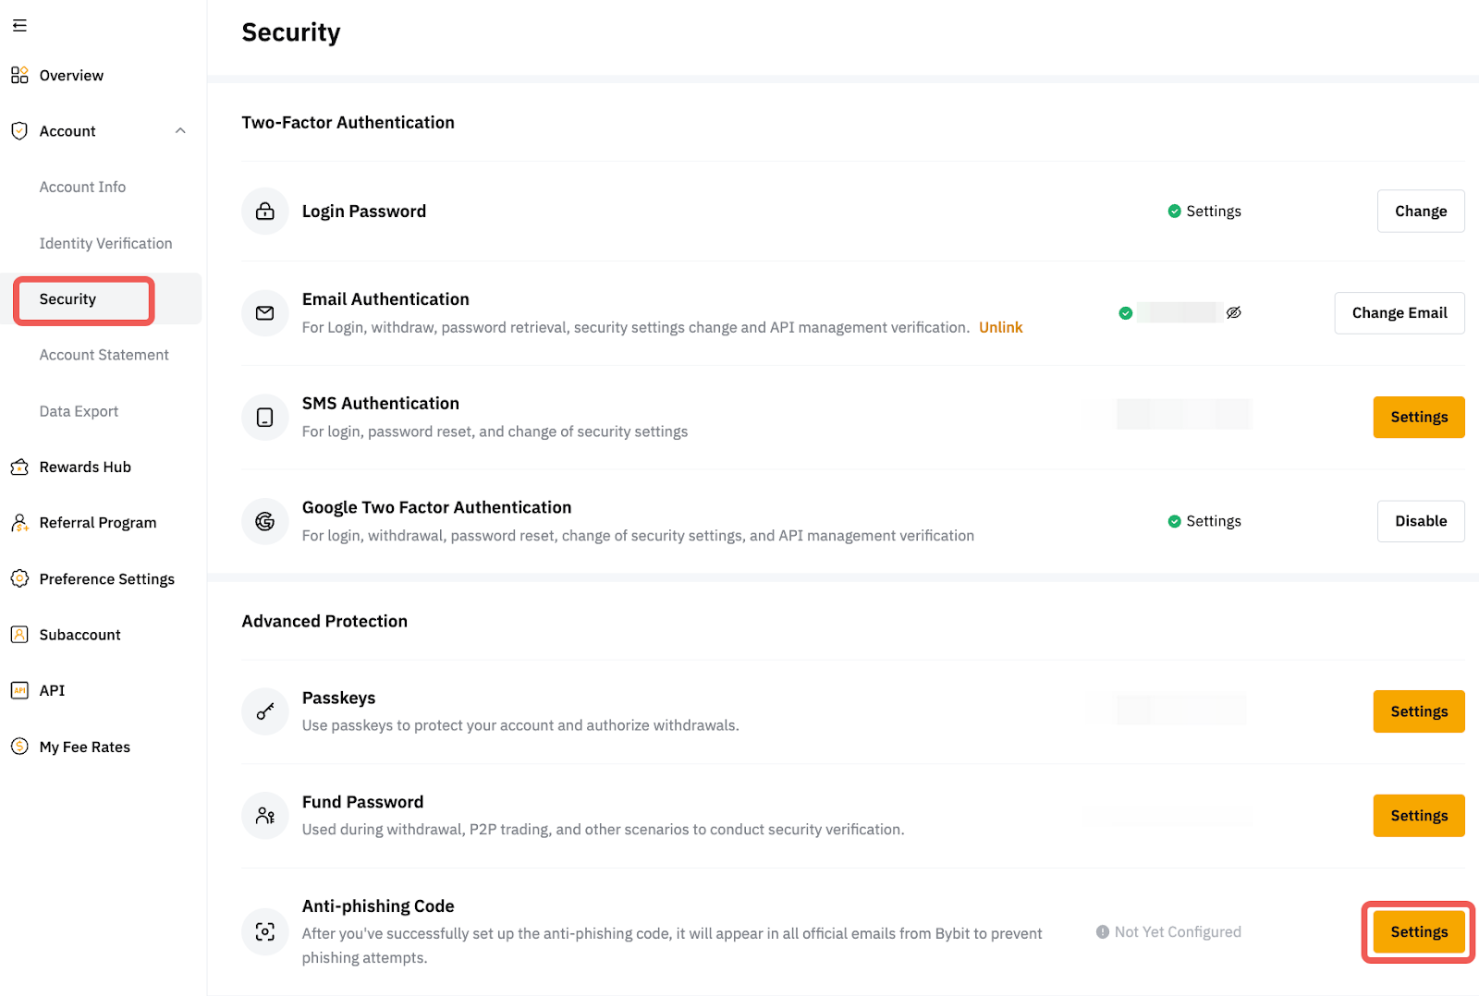Click the Subaccount icon in sidebar

pyautogui.click(x=19, y=635)
